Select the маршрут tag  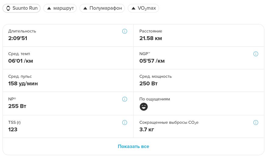click(60, 8)
